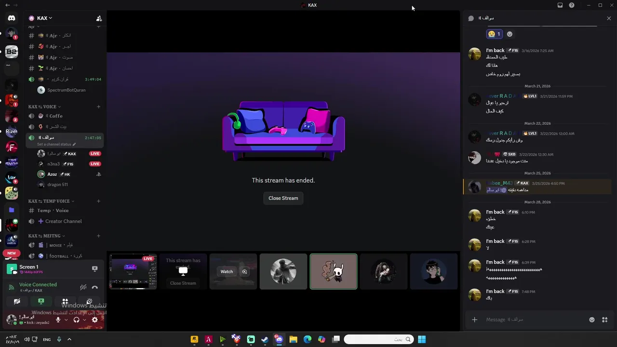Deafen with the headphones button
Viewport: 617px width, 347px height.
click(x=76, y=320)
